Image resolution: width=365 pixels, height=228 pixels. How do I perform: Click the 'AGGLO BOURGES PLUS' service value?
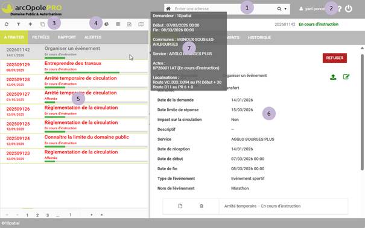[253, 140]
